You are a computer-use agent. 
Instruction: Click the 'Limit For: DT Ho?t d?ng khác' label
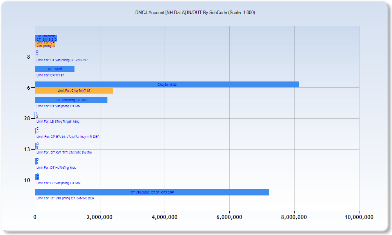tap(56, 168)
